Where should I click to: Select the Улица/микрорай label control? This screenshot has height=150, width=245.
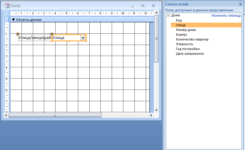click(x=35, y=38)
